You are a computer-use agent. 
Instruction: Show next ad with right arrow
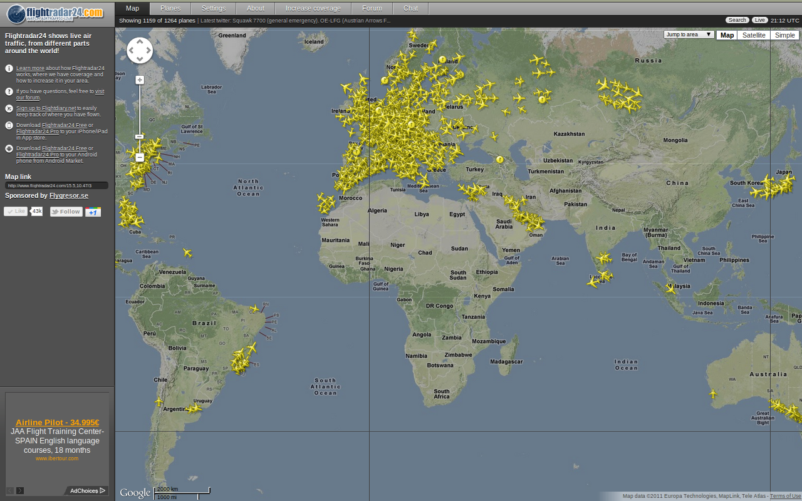[20, 490]
